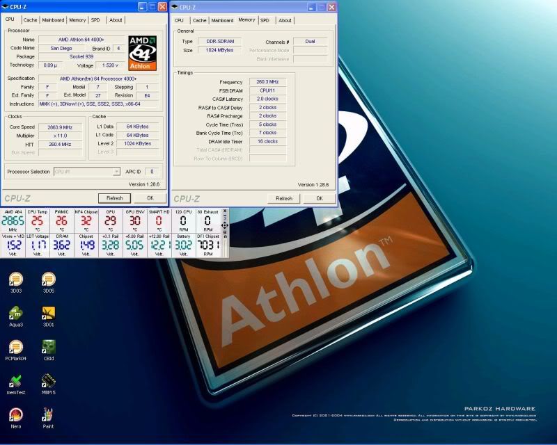Viewport: 557px width, 445px height.
Task: Select the PCMark04 desktop icon
Action: [x=16, y=350]
